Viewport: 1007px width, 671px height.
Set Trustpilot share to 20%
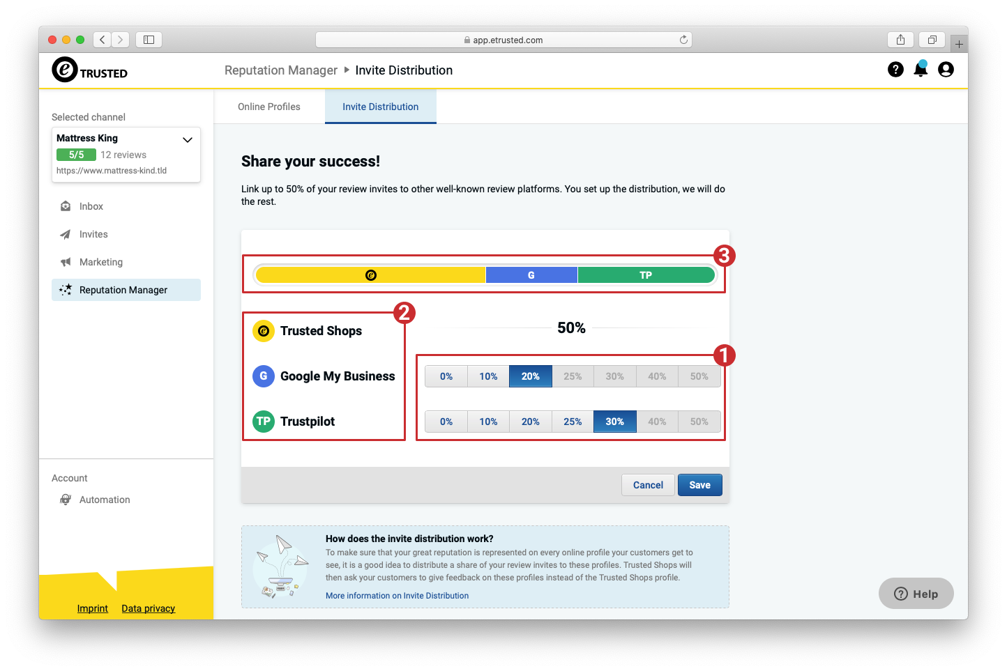tap(531, 422)
